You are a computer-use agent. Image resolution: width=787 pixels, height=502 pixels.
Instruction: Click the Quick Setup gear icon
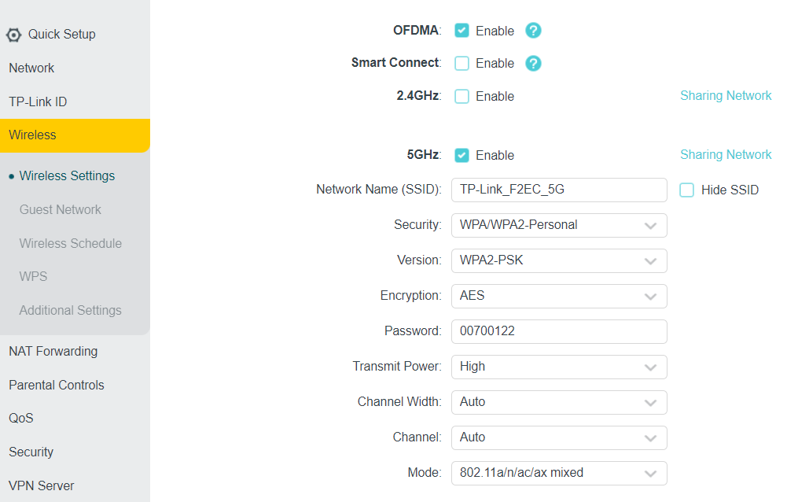tap(13, 35)
